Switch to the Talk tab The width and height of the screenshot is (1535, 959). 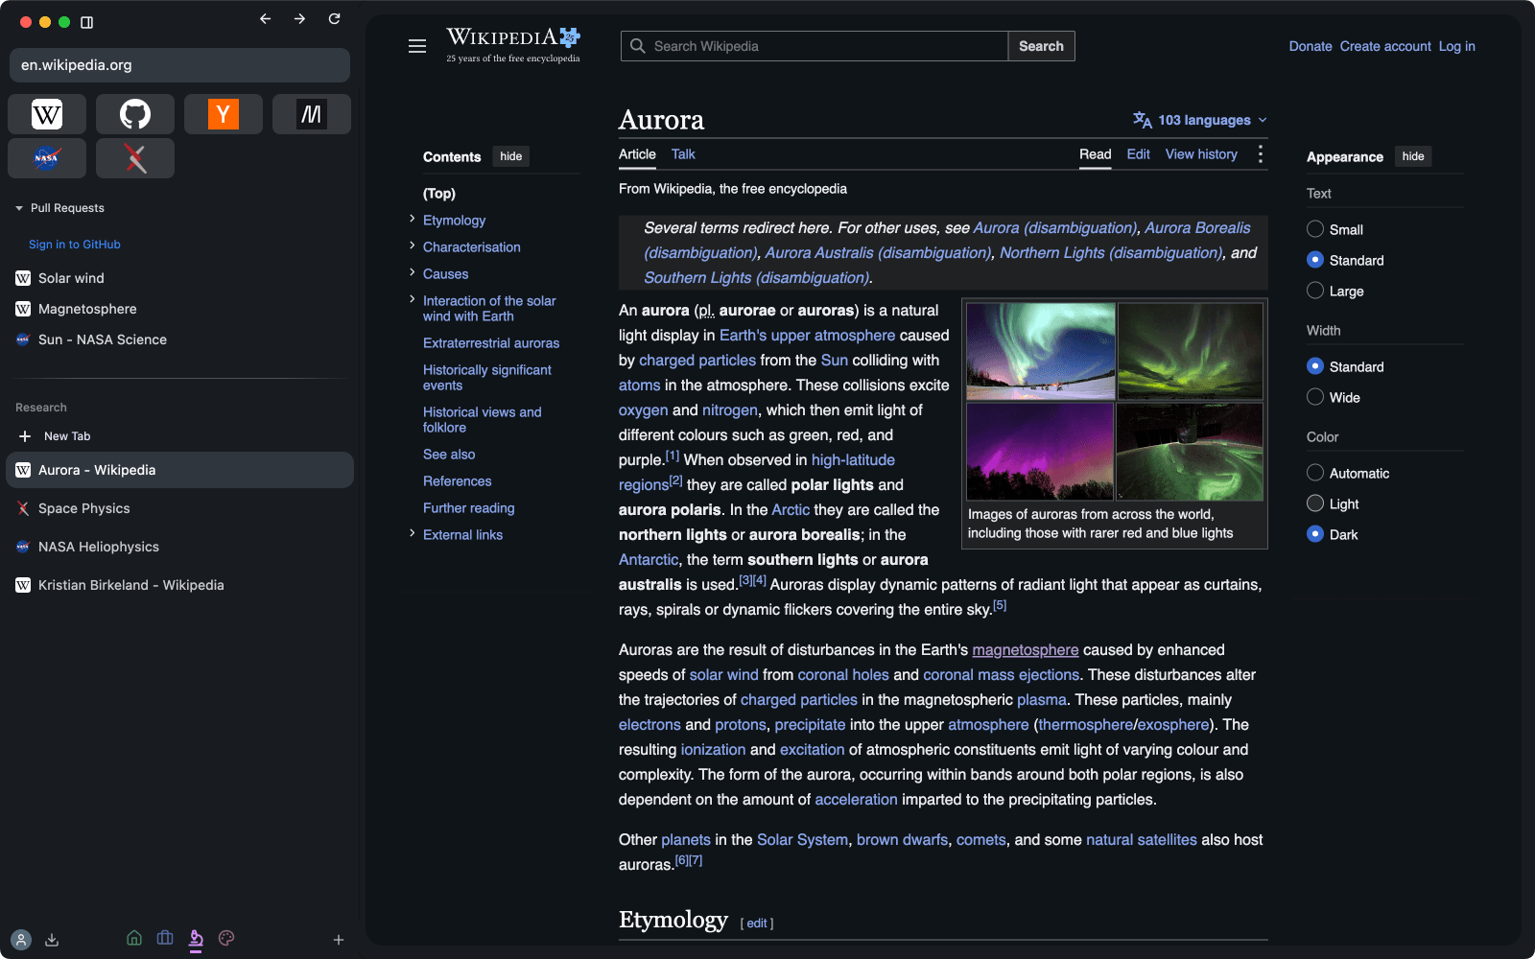point(683,154)
